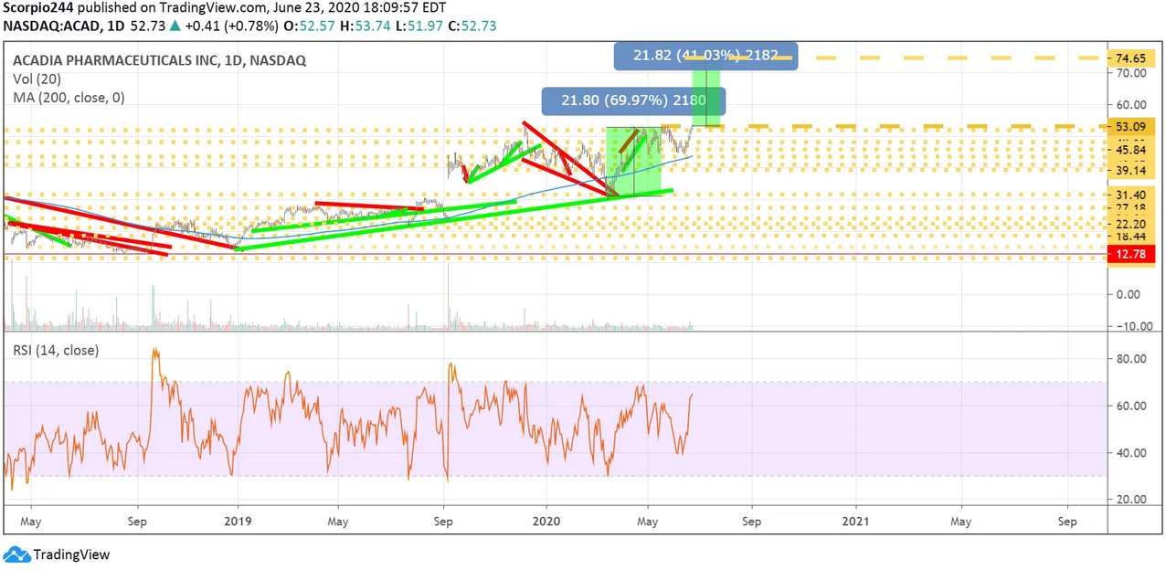1166x570 pixels.
Task: Click the 2020 label on the time axis
Action: point(546,522)
